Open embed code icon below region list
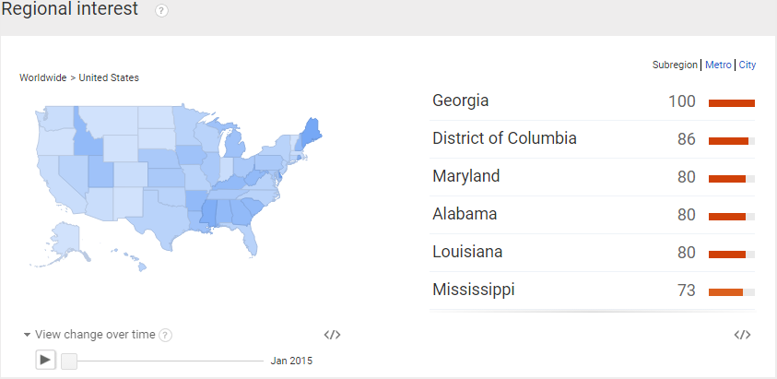Image resolution: width=777 pixels, height=379 pixels. click(x=742, y=335)
